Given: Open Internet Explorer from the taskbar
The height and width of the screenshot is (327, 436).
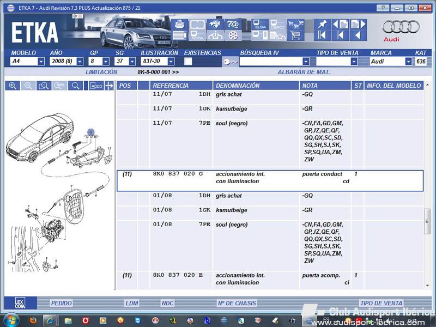Looking at the screenshot, I should tap(51, 320).
